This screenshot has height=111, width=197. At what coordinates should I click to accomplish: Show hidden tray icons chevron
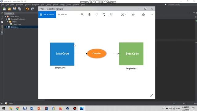(x=163, y=108)
